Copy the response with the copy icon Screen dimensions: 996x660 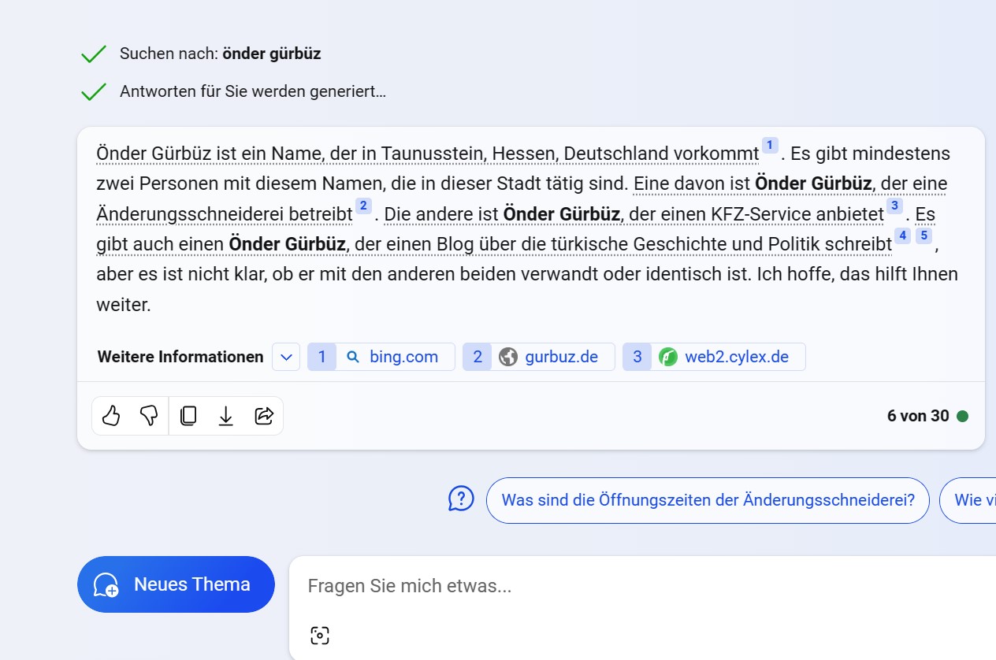[x=188, y=416]
